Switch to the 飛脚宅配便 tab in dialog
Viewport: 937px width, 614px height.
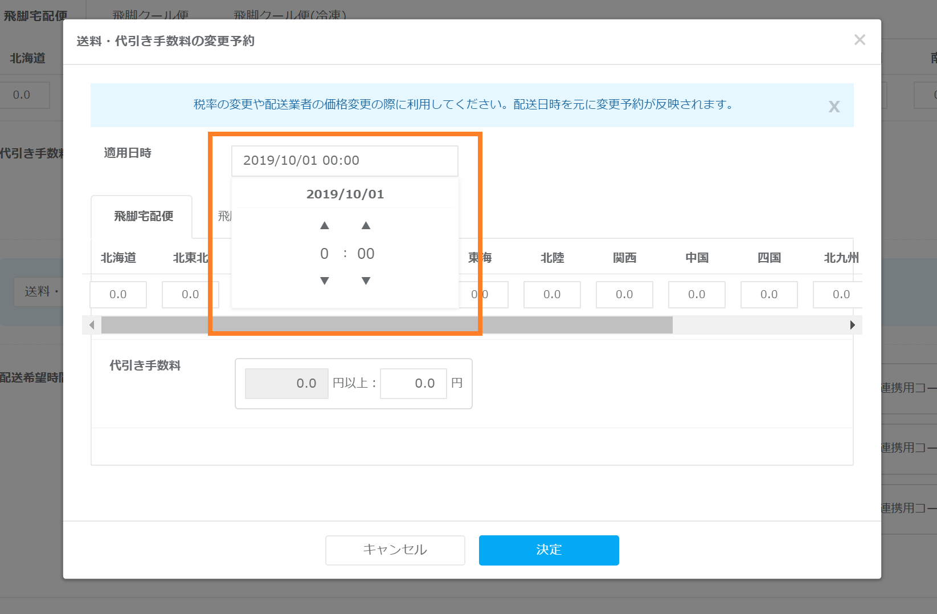[x=143, y=217]
